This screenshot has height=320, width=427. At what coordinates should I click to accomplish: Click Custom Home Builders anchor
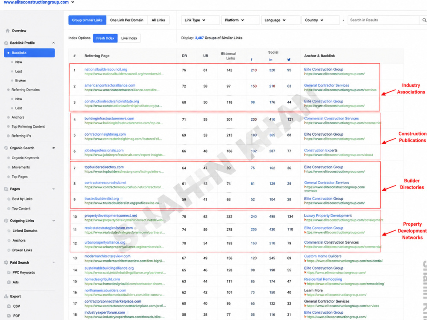click(323, 256)
